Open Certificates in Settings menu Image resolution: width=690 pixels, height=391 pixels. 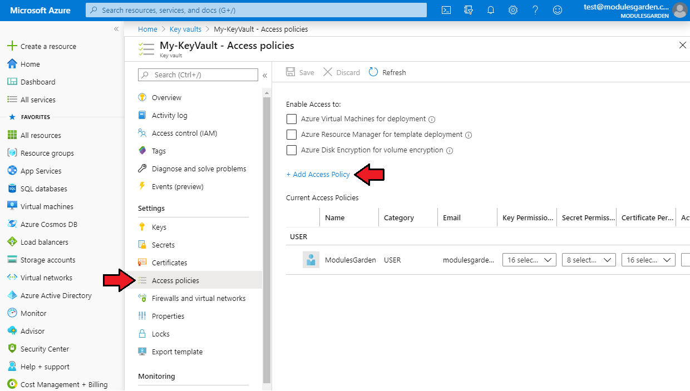pos(169,263)
